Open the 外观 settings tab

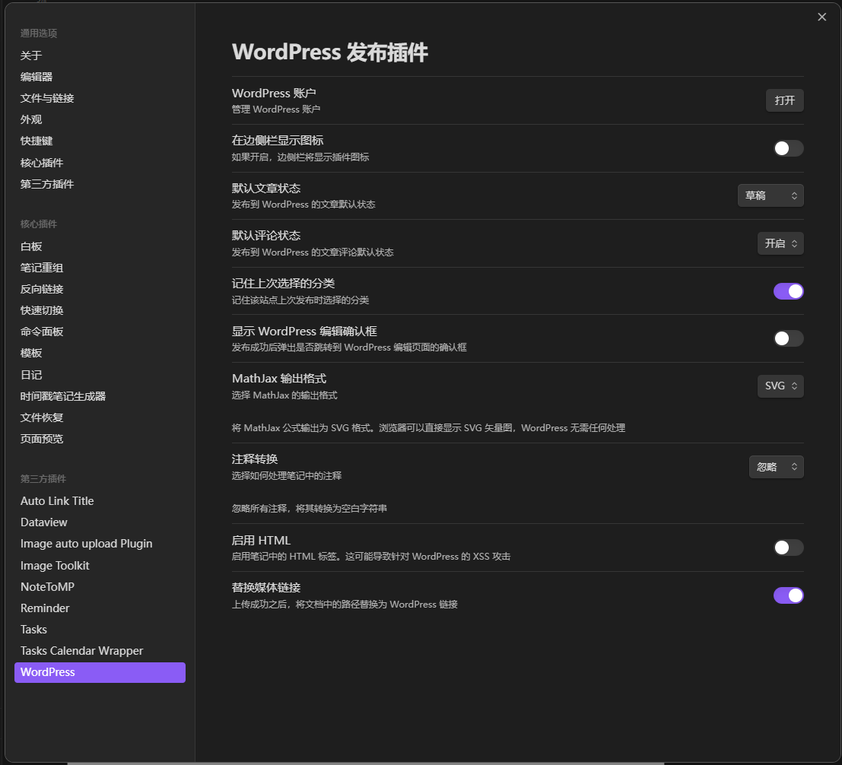coord(100,119)
